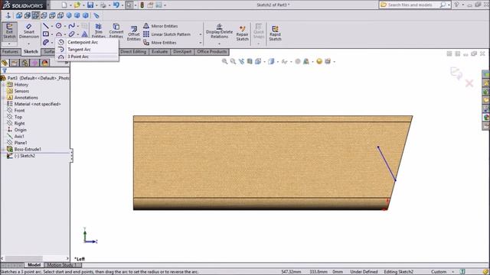Screen dimensions: 490x275
Task: Click Save icon
Action: [90, 5]
